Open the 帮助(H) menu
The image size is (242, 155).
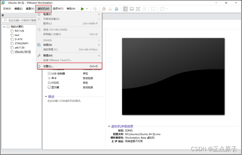tap(71, 9)
